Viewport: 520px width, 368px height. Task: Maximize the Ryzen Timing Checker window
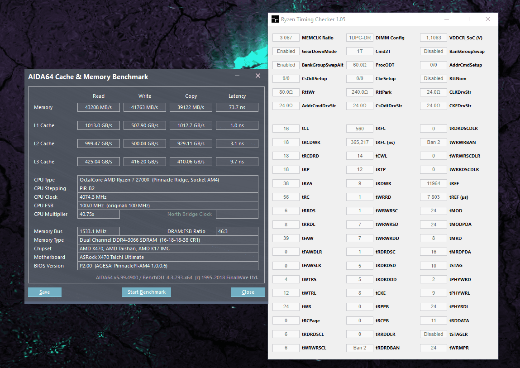point(467,19)
